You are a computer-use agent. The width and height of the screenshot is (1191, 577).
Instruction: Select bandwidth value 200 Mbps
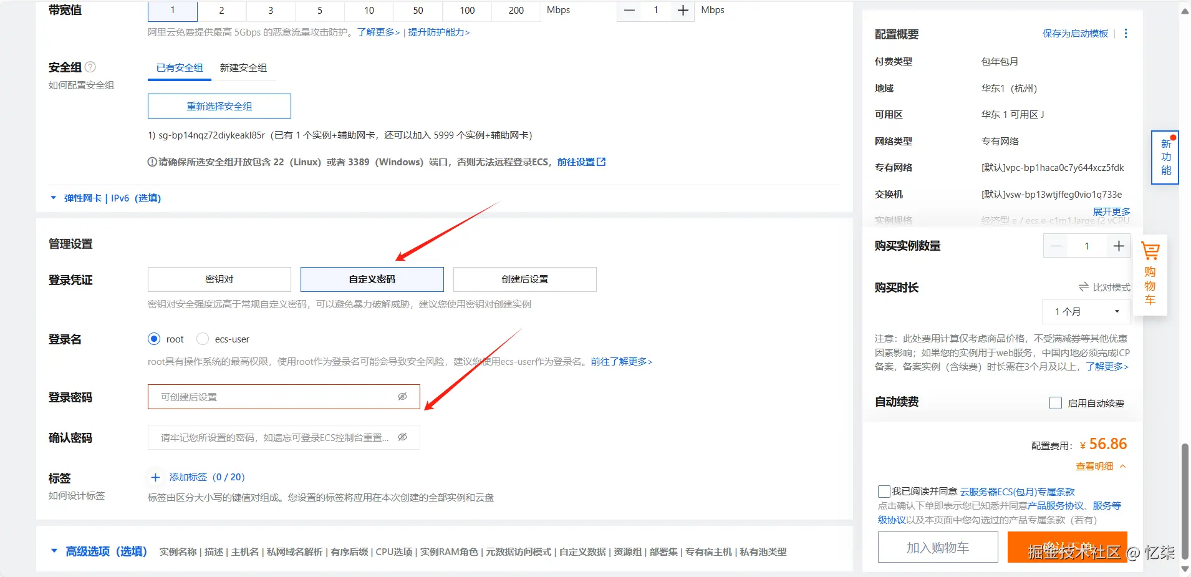pyautogui.click(x=516, y=10)
